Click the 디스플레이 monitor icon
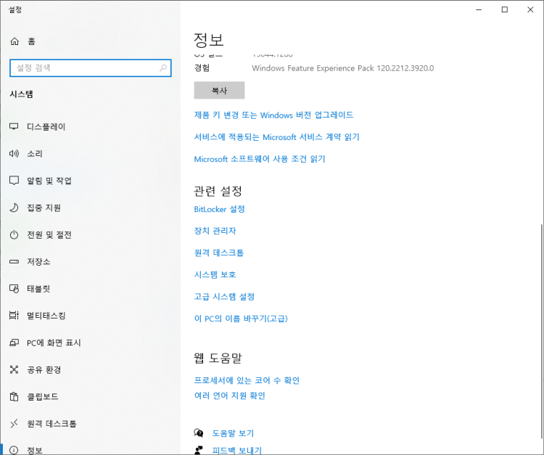Viewport: 544px width, 455px height. (x=14, y=126)
